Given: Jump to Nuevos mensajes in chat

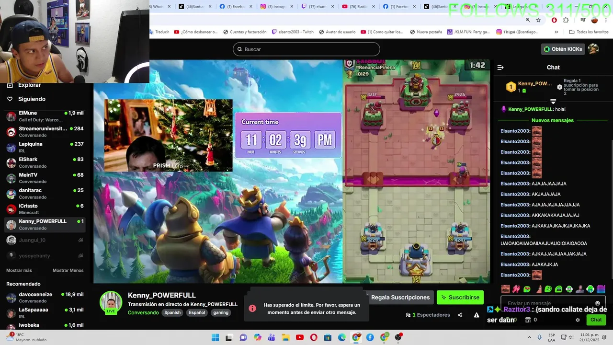Looking at the screenshot, I should pyautogui.click(x=552, y=120).
